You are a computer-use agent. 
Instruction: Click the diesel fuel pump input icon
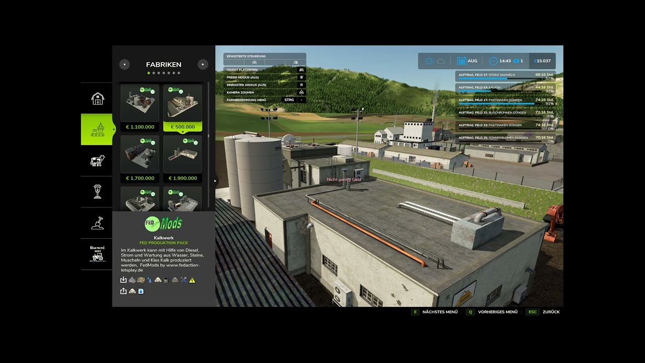166,280
